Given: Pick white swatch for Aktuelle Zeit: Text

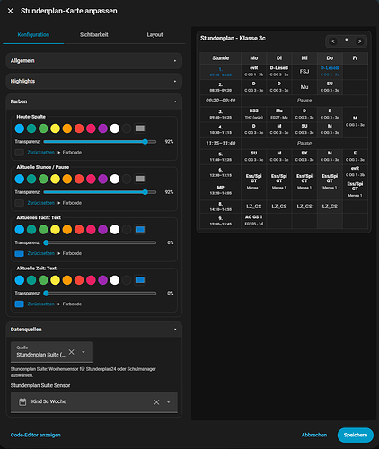Looking at the screenshot, I should tap(115, 280).
